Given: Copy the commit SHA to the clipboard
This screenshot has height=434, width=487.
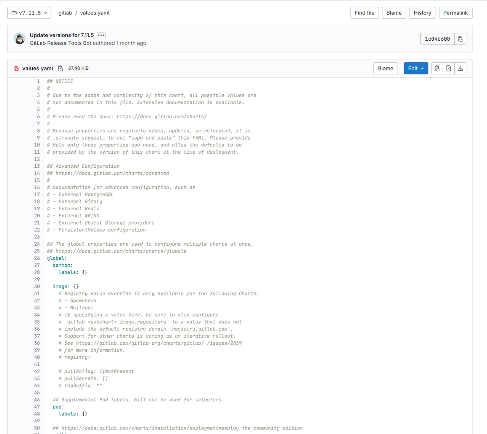Looking at the screenshot, I should tap(460, 39).
